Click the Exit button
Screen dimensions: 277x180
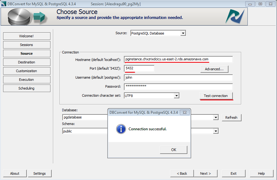tap(233, 173)
